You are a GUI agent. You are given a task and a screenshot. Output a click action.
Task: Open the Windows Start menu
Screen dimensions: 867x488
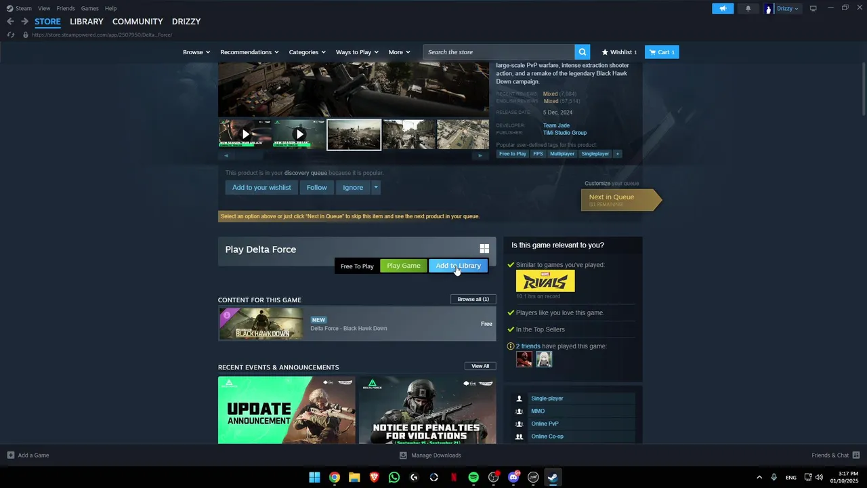click(x=314, y=477)
